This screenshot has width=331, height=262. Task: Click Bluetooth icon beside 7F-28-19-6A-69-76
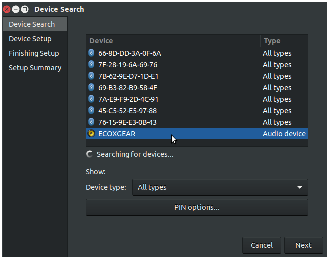click(x=91, y=64)
